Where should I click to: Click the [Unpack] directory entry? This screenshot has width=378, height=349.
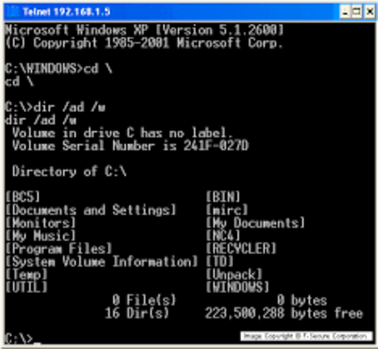pos(234,275)
